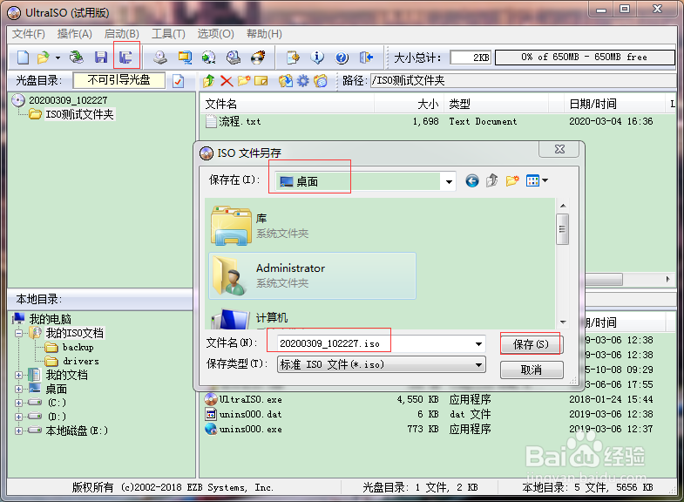Open the 文件(F) menu

click(29, 34)
